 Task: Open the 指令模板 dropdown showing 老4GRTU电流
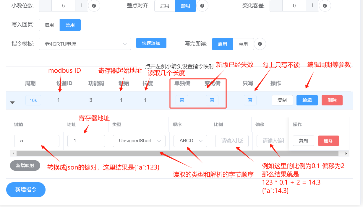pyautogui.click(x=85, y=44)
